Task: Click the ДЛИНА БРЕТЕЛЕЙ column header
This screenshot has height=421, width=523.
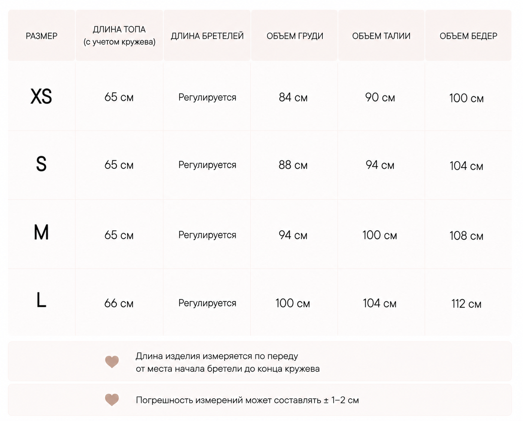Action: 207,36
